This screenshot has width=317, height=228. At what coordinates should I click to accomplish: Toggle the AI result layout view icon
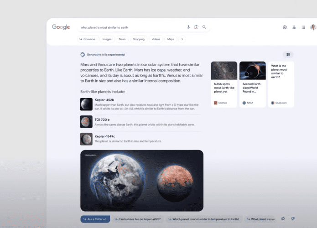288,55
